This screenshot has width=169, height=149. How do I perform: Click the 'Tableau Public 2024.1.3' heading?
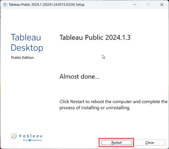pyautogui.click(x=95, y=37)
